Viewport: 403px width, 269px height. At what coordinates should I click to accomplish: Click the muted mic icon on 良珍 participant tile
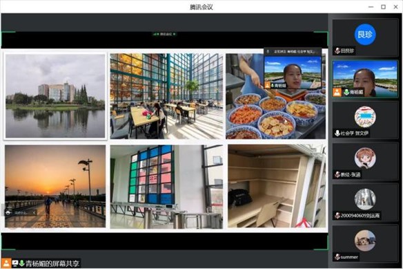tap(337, 50)
